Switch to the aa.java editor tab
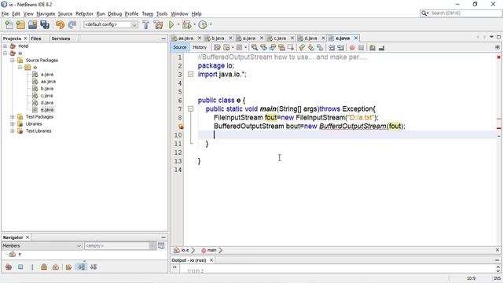503x283 pixels. [185, 39]
